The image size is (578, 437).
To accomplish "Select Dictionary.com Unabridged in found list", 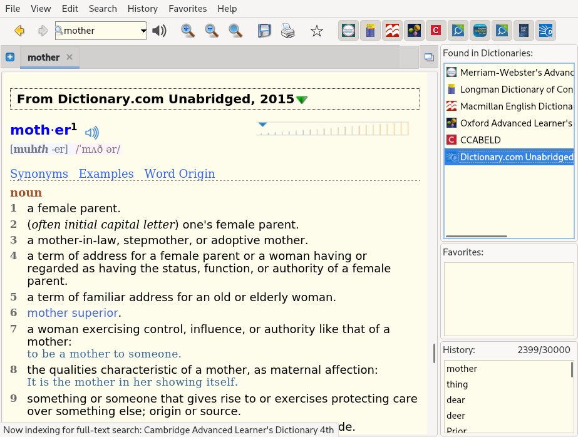I will pos(509,157).
